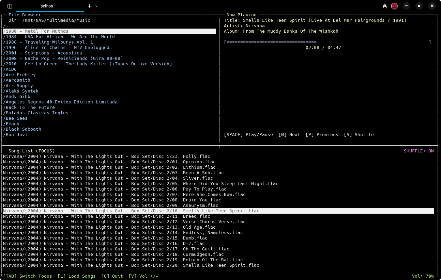Select song Disc 2/09. Aneurysm.flac
Screen dimensions: 441x280
[111, 205]
